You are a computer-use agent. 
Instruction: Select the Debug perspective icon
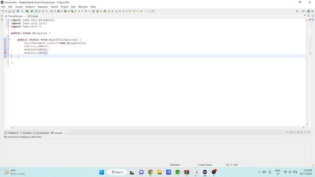pyautogui.click(x=313, y=11)
